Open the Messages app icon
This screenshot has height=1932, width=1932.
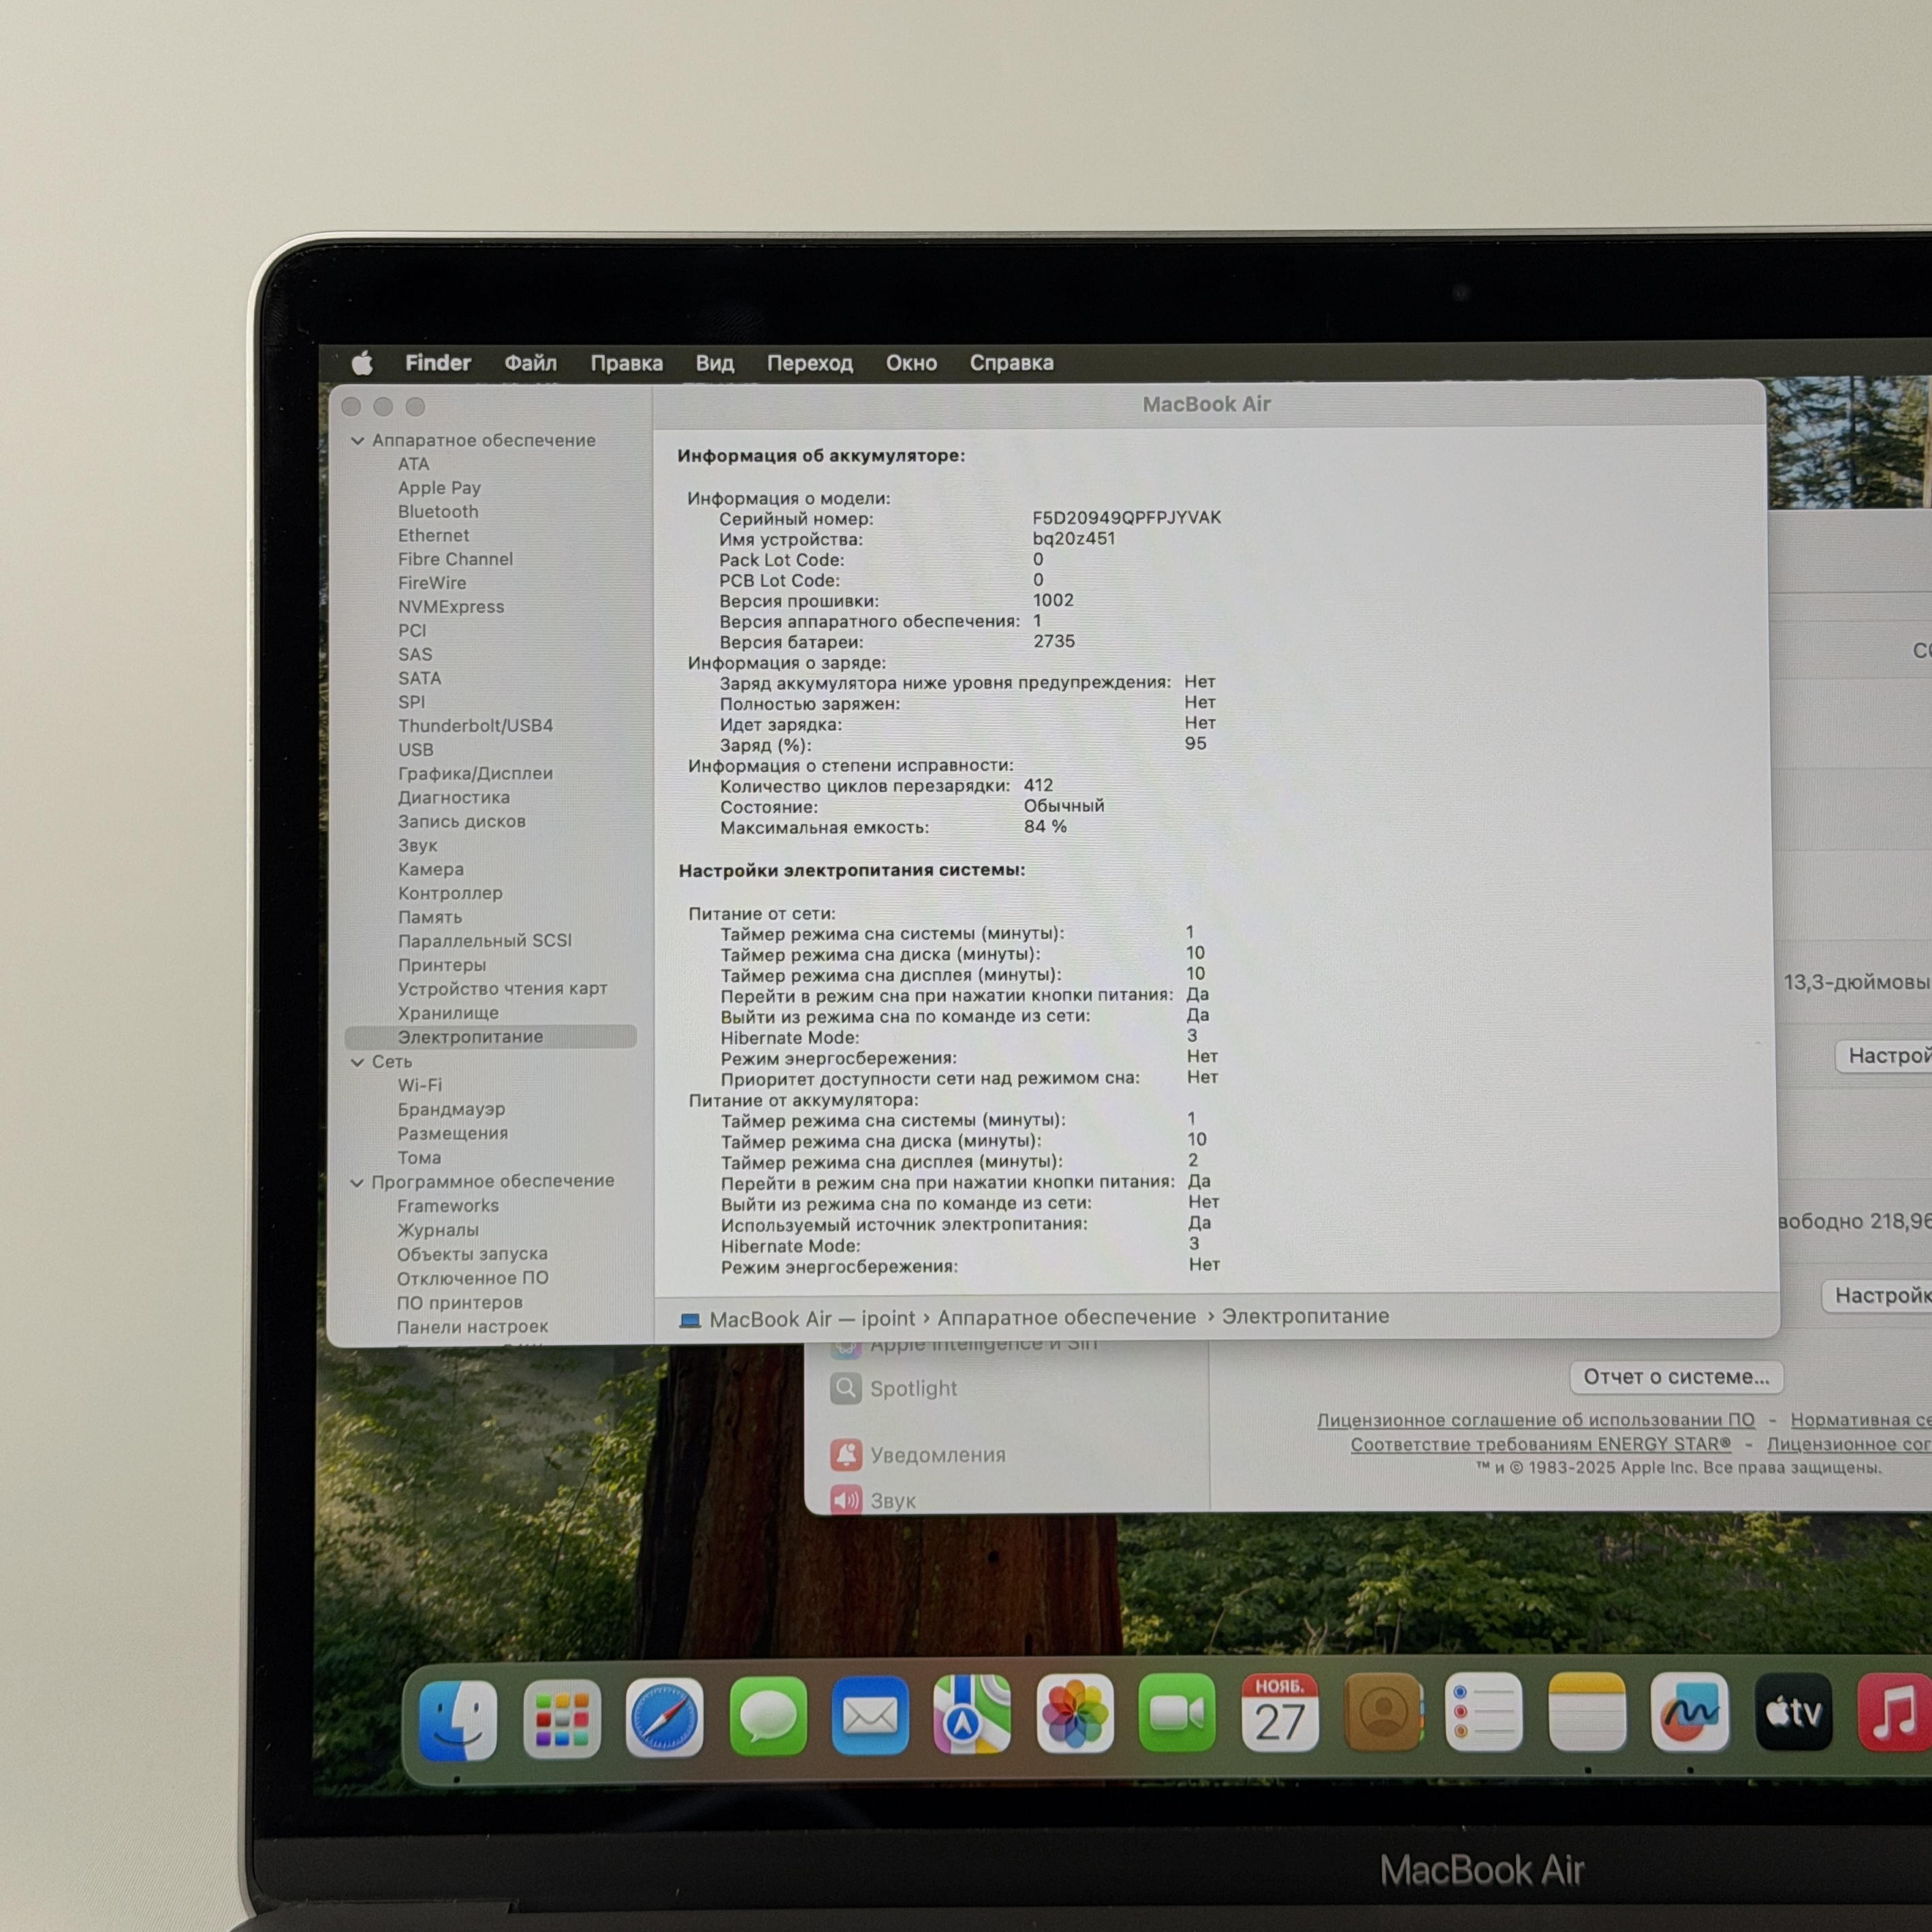pyautogui.click(x=768, y=1718)
